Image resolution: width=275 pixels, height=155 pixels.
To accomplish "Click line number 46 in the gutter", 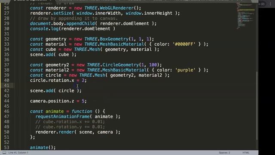I will (x=7, y=111).
